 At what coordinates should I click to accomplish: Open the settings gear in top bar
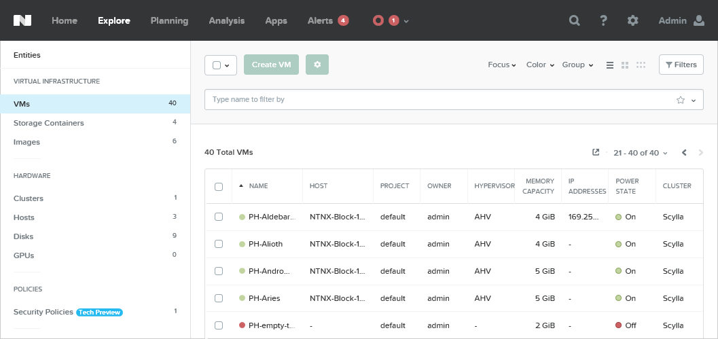tap(632, 20)
